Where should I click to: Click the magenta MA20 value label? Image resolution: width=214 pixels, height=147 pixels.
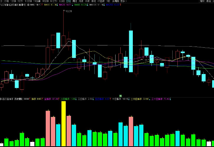click(66, 5)
